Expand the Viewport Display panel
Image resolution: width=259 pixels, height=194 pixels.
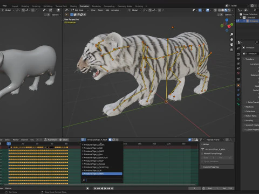click(x=251, y=125)
